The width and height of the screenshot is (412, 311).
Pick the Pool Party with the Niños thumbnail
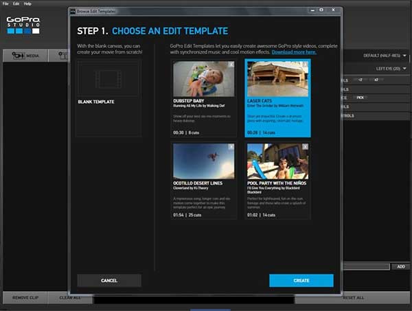point(278,161)
